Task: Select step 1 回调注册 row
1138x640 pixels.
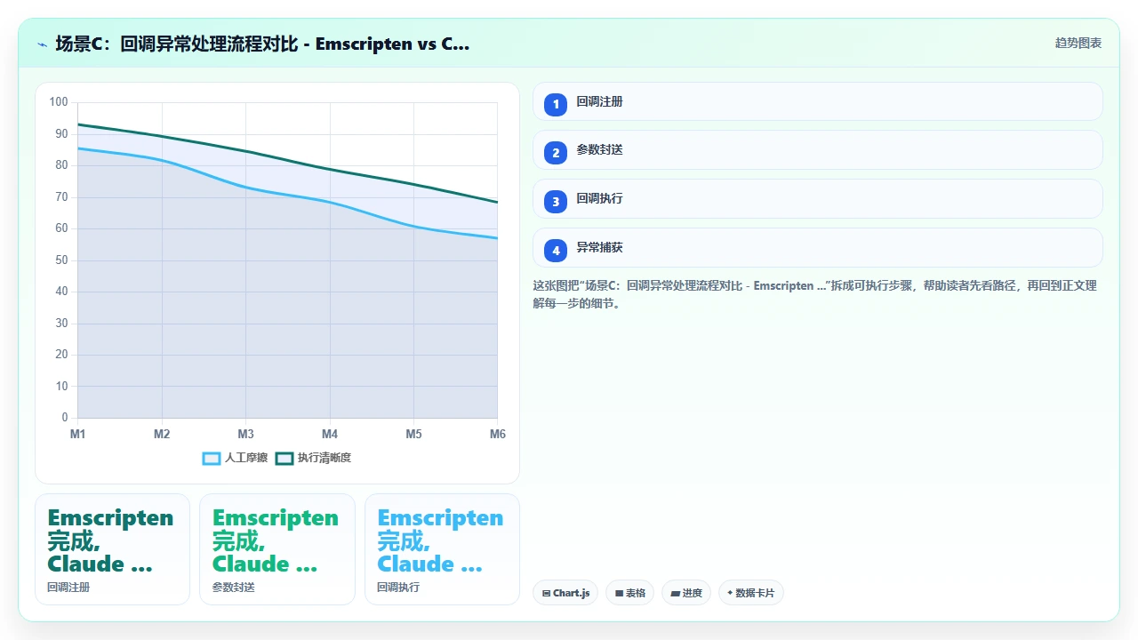Action: [x=818, y=101]
